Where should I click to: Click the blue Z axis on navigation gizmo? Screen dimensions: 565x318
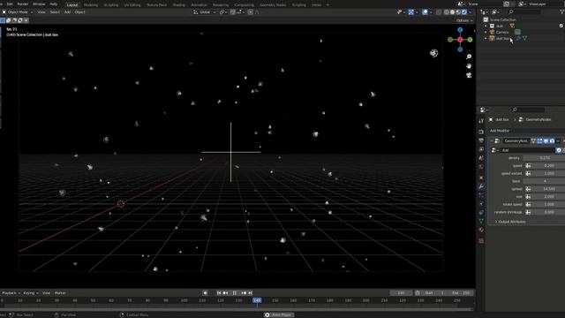(x=460, y=30)
